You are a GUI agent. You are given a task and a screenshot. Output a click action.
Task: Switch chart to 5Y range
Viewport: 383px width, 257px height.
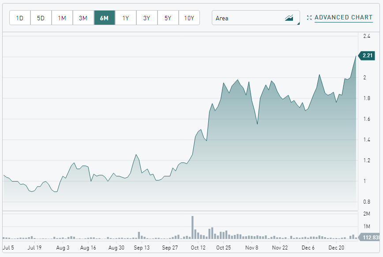[x=168, y=18]
